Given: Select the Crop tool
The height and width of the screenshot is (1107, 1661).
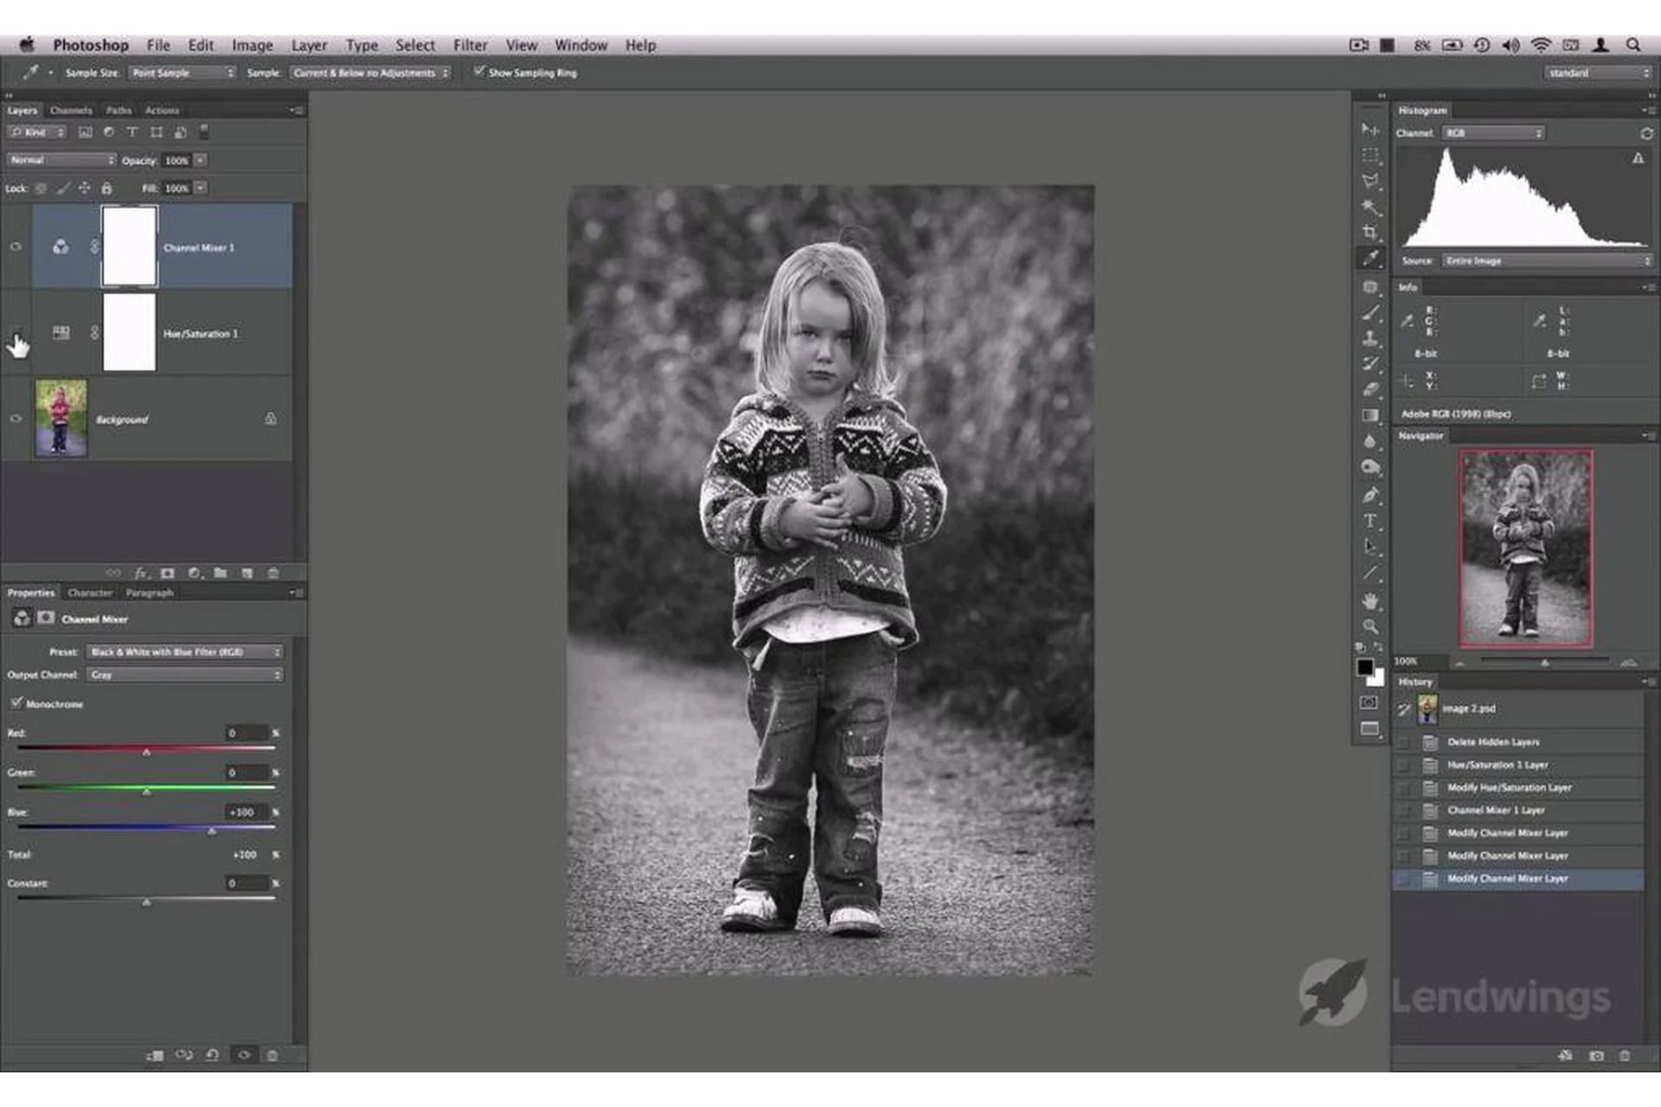Looking at the screenshot, I should coord(1369,232).
